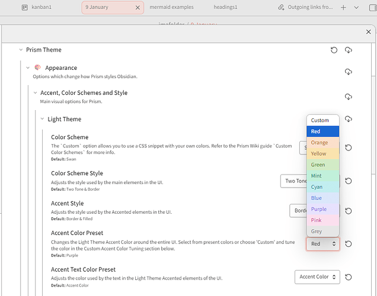Viewport: 377px width, 296px height.
Task: Collapse the Prism Theme section
Action: [x=21, y=50]
